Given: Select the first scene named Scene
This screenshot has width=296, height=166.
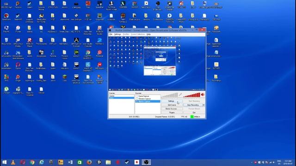Looking at the screenshot, I should (121, 96).
